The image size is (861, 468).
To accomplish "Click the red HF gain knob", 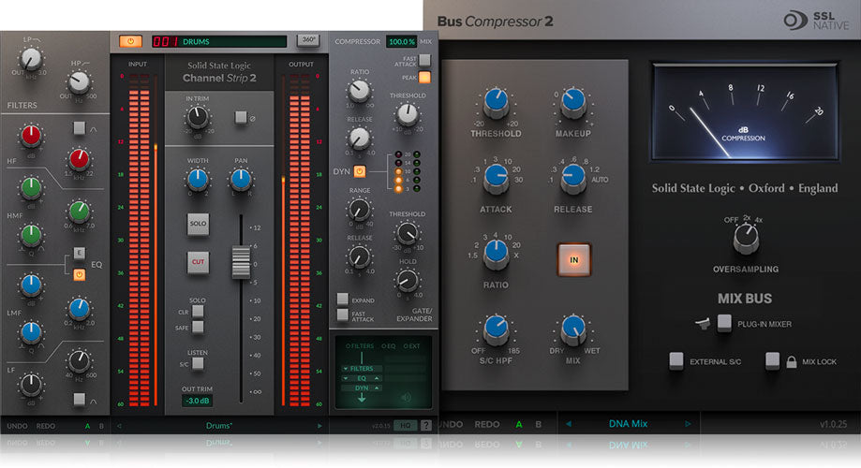I will 31,136.
